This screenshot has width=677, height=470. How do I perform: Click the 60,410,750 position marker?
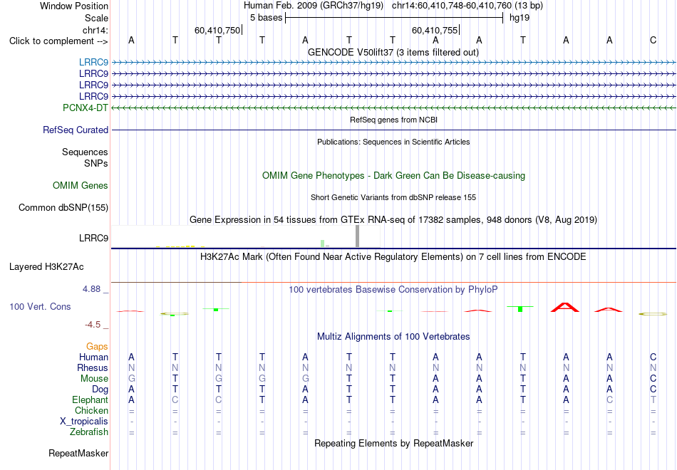[217, 30]
